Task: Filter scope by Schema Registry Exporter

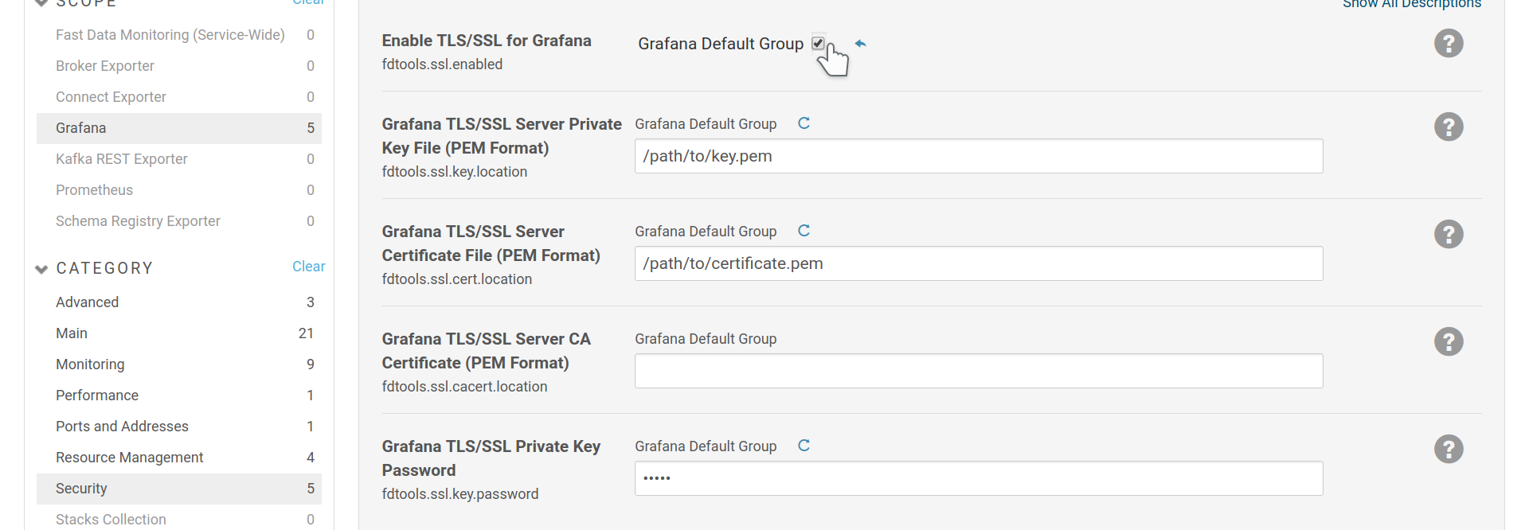Action: (x=179, y=221)
